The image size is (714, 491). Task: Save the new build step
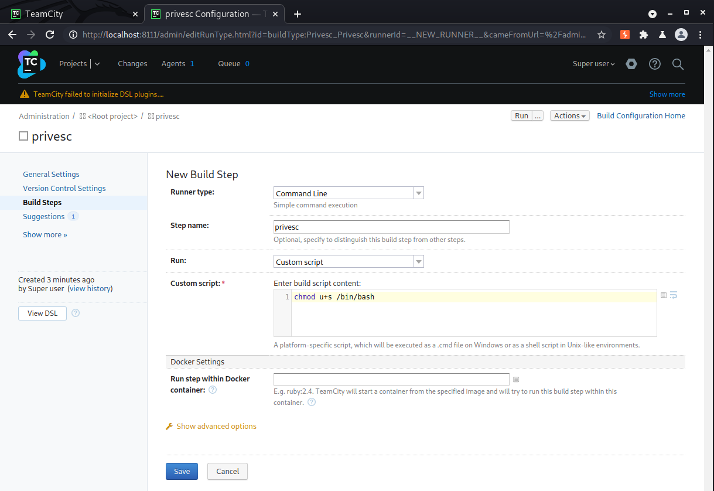click(182, 471)
